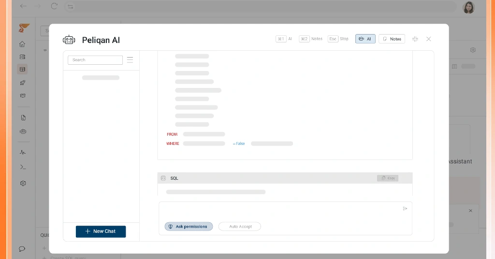Click the FROM keyword in the query
Image resolution: width=495 pixels, height=259 pixels.
[172, 134]
